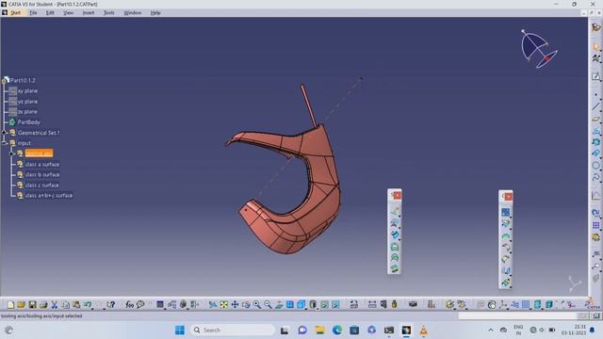Screen dimensions: 603x339
Task: Cut selection with the scissors icon
Action: coord(55,305)
